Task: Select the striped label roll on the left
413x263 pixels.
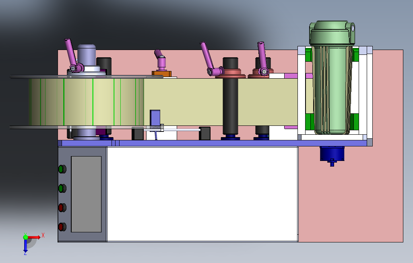Action: [x=87, y=102]
